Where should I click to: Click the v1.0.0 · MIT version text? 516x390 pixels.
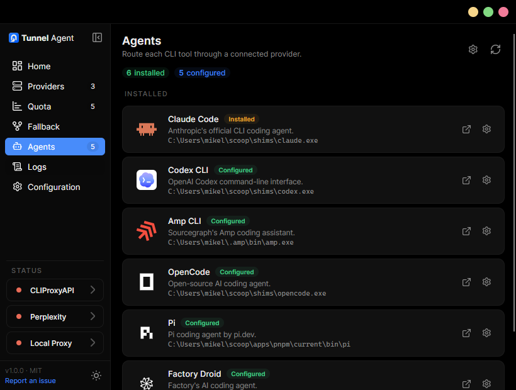pos(23,370)
